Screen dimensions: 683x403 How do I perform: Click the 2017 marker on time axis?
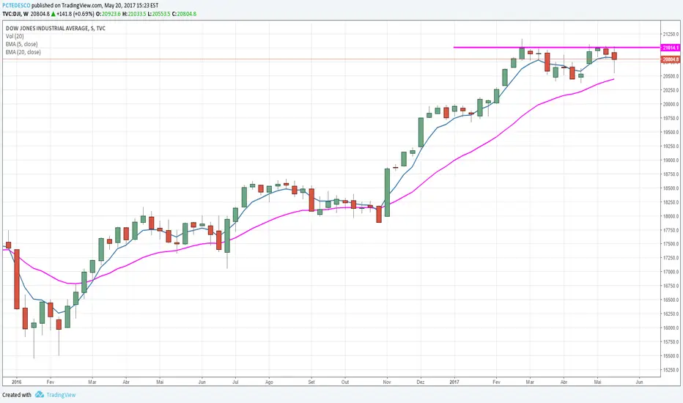pyautogui.click(x=454, y=382)
